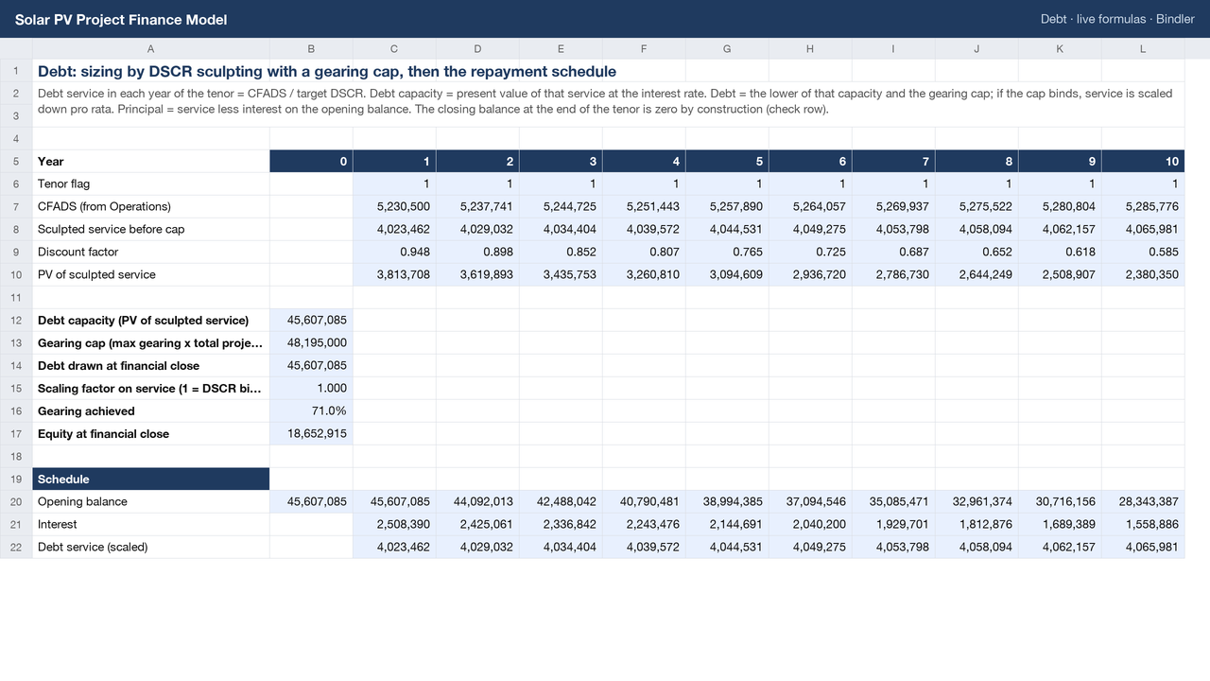Select scaling factor value 1.000
This screenshot has width=1210, height=681.
coord(311,388)
